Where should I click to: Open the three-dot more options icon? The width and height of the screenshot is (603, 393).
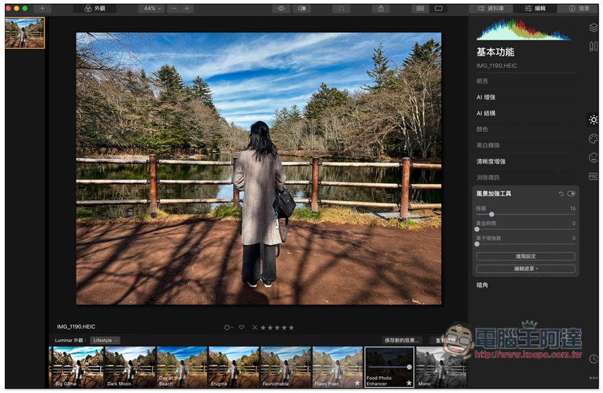[x=593, y=378]
